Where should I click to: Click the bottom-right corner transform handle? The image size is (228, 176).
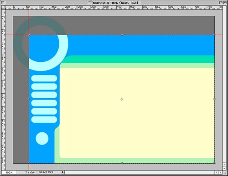point(214,163)
